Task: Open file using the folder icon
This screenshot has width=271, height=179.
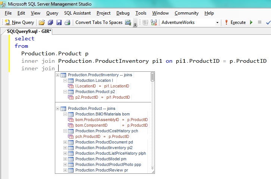Action: click(x=42, y=22)
